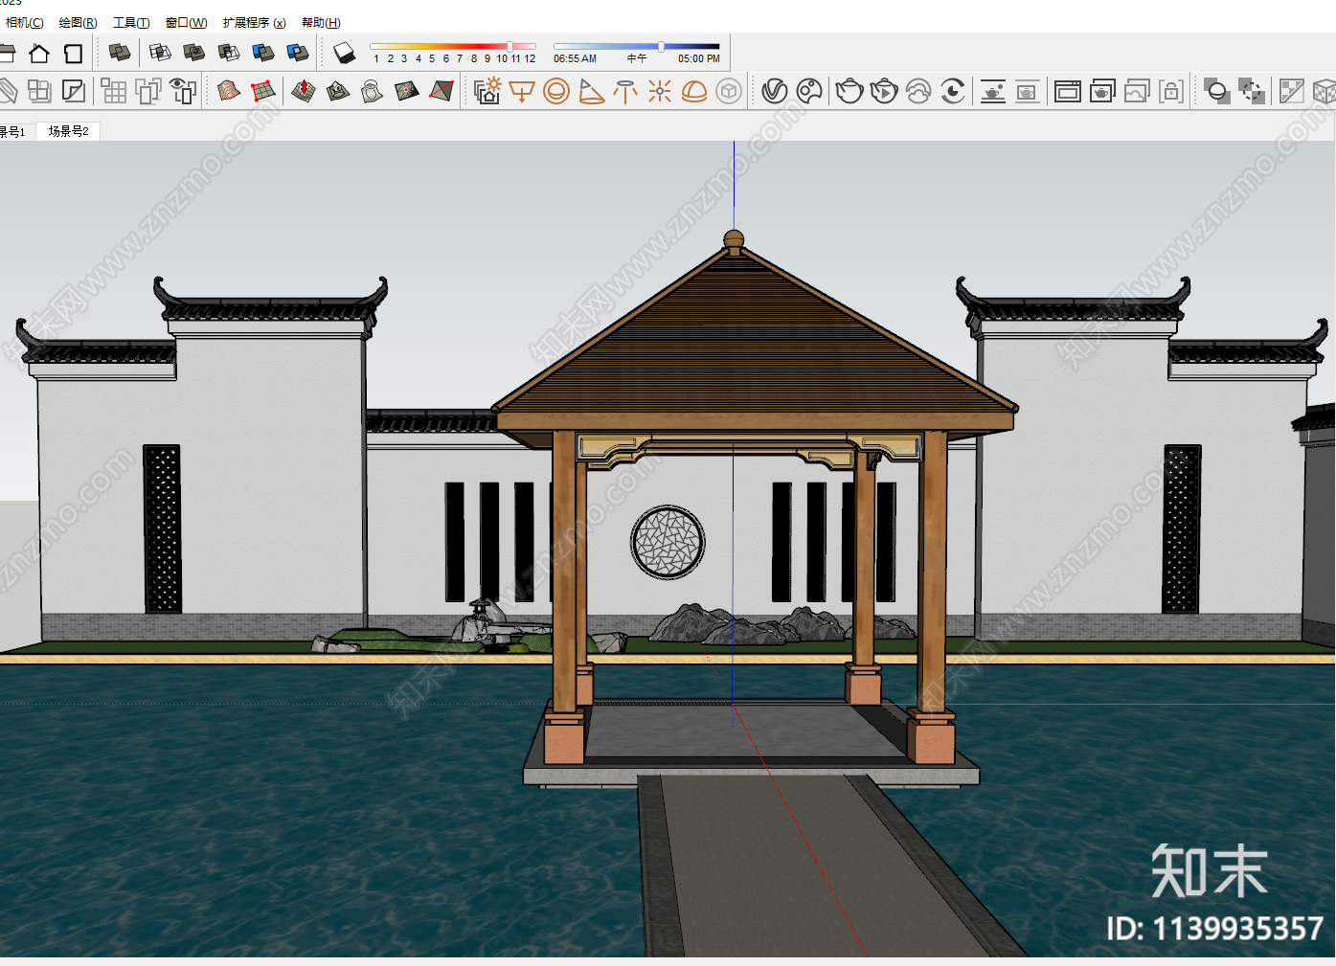1336x966 pixels.
Task: Click the greyed mesh light cube icon
Action: [729, 91]
